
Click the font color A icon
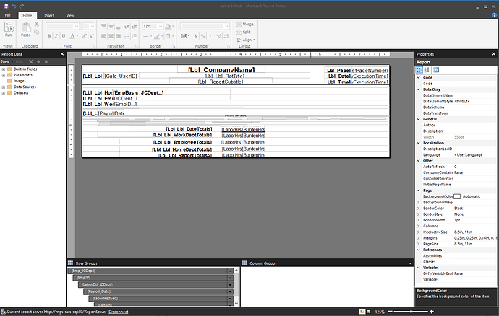coord(72,36)
